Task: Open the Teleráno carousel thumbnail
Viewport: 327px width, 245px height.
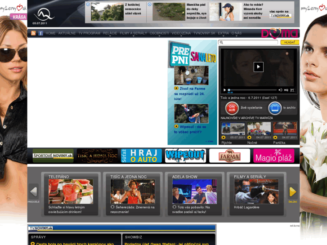Action: tap(71, 192)
